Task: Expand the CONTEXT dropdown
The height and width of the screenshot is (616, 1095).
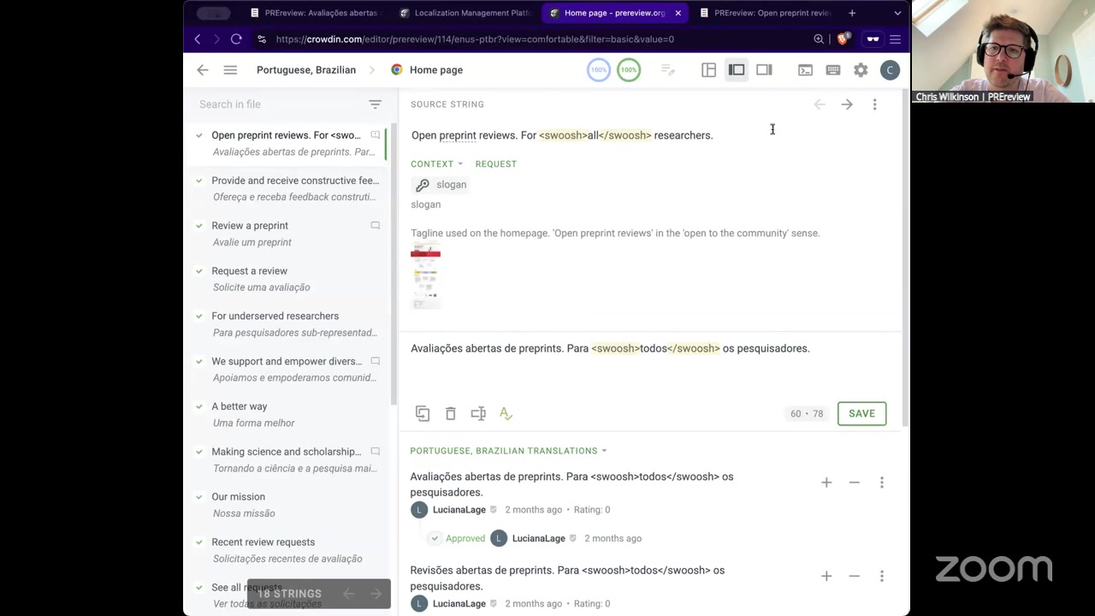Action: click(x=436, y=164)
